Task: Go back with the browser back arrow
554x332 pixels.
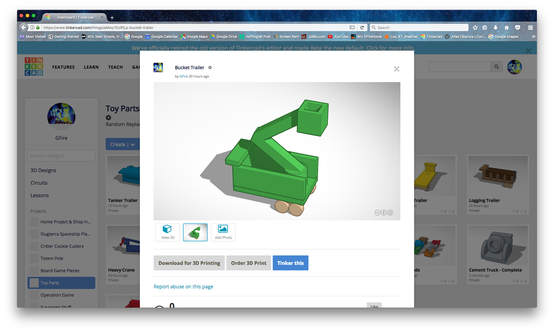Action: coord(24,27)
